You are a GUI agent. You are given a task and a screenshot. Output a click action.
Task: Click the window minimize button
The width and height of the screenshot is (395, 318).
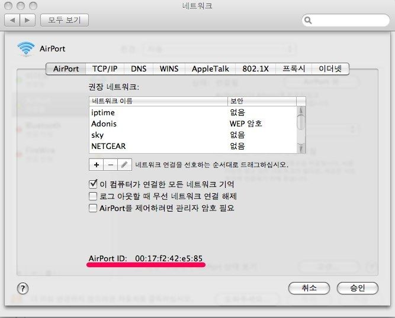(x=21, y=5)
